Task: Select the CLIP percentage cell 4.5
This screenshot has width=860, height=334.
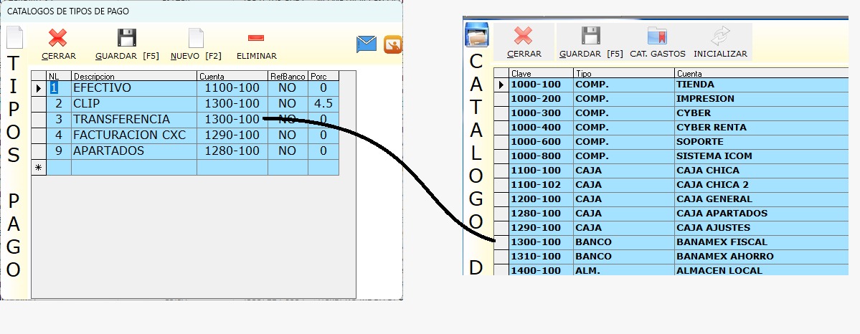Action: coord(323,104)
